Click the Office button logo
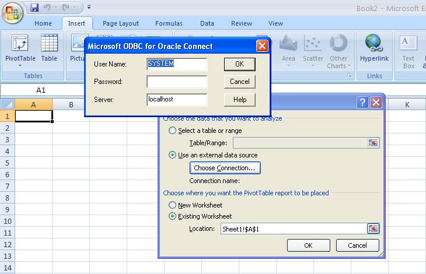Screen dimensions: 426x274 [x=12, y=12]
